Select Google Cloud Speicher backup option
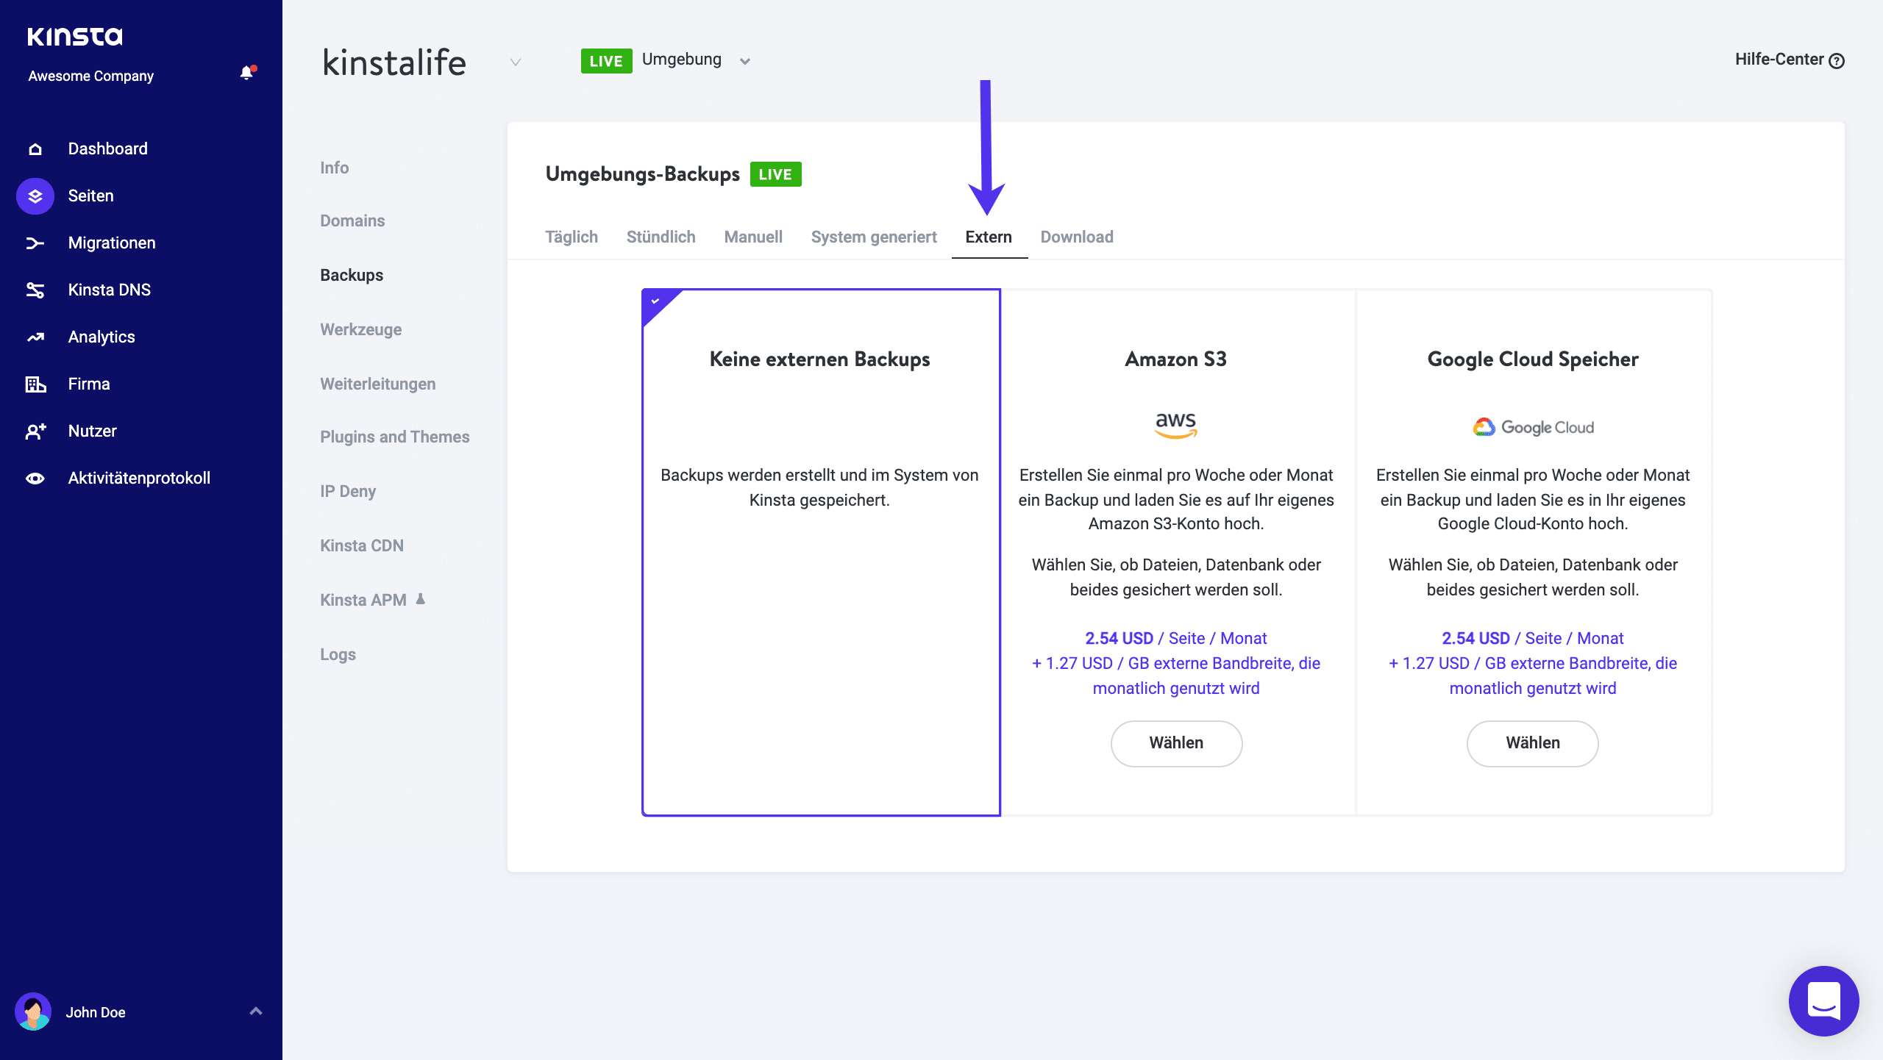The height and width of the screenshot is (1060, 1883). click(x=1533, y=742)
